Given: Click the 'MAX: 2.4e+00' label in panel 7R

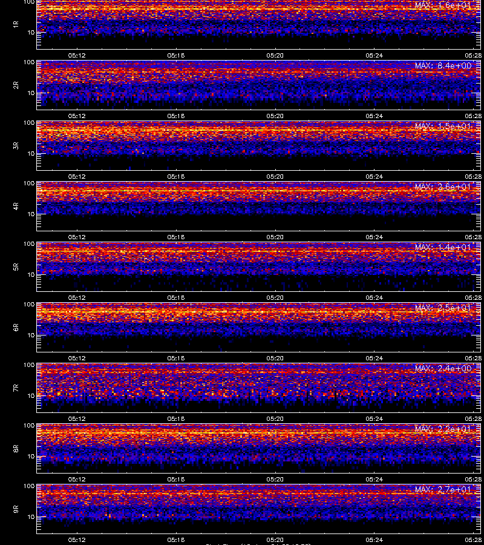Looking at the screenshot, I should pos(443,368).
